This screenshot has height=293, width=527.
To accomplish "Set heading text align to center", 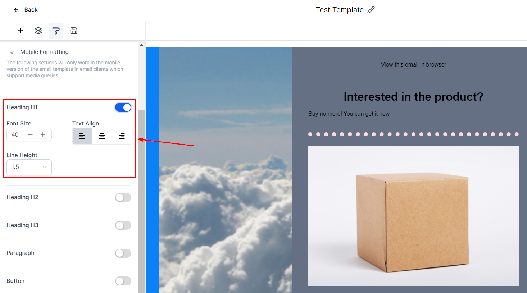I will (102, 136).
